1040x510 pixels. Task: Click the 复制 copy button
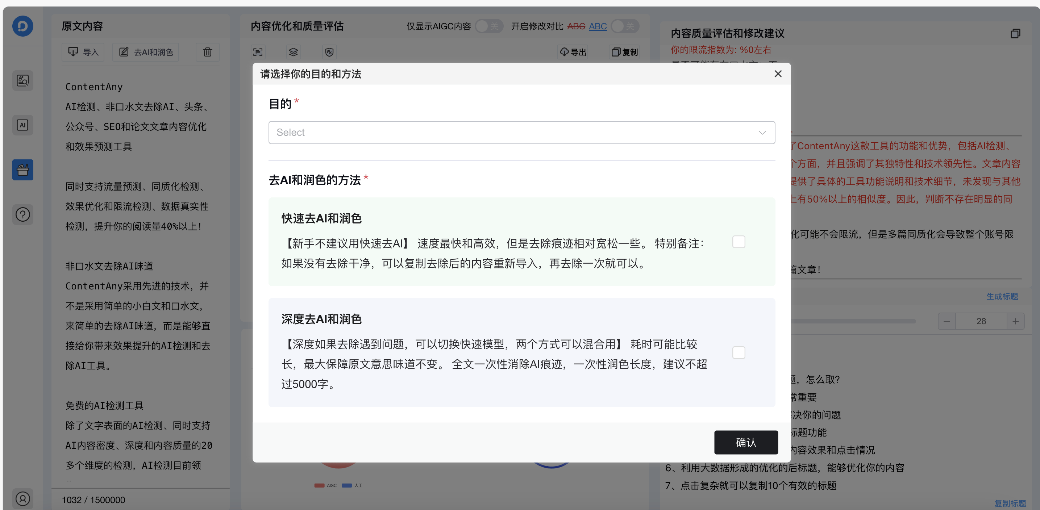625,52
